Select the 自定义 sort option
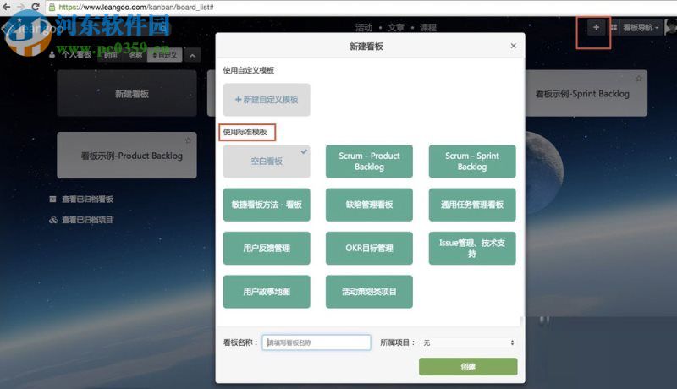 [x=165, y=56]
